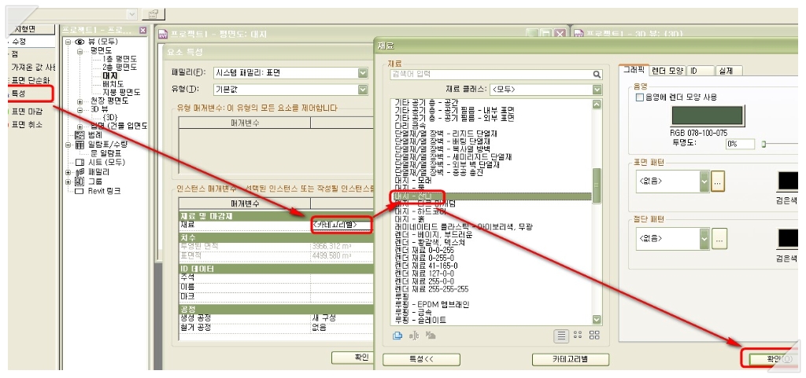The image size is (806, 378).
Task: Click the duplicate material icon below the list
Action: [x=397, y=336]
